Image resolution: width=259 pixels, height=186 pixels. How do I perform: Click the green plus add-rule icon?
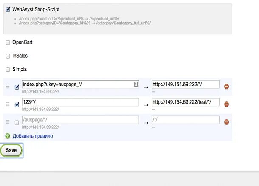point(8,136)
